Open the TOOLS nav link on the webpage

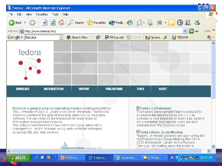point(141,89)
